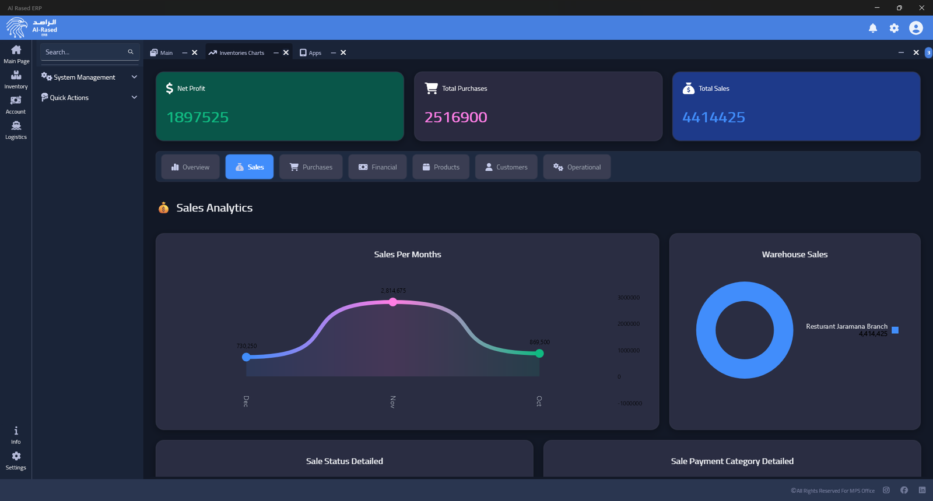The height and width of the screenshot is (501, 933).
Task: Open the Logistics module icon
Action: tap(16, 129)
